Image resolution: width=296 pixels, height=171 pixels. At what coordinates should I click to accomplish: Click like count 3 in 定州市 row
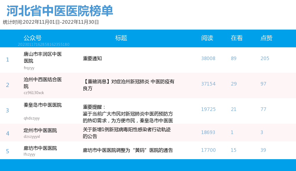click(x=262, y=132)
